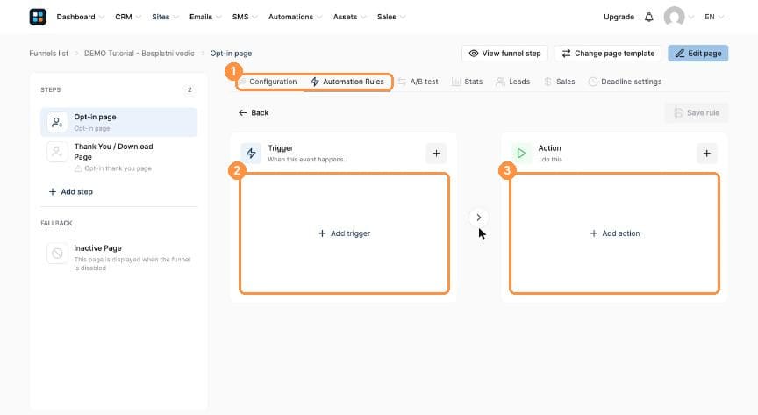This screenshot has width=758, height=415.
Task: Expand the CRM dropdown
Action: [x=128, y=17]
